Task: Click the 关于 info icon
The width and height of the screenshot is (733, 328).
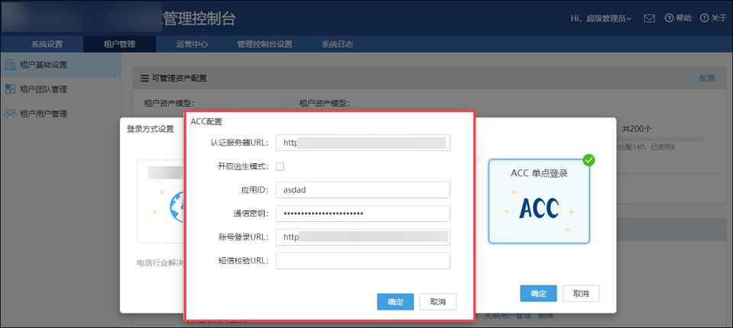Action: tap(703, 18)
